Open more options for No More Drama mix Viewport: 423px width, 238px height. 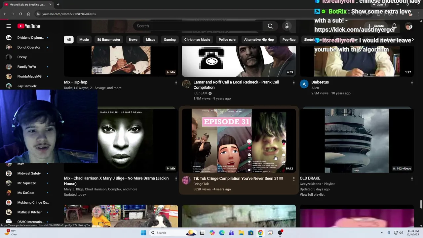pos(176,178)
